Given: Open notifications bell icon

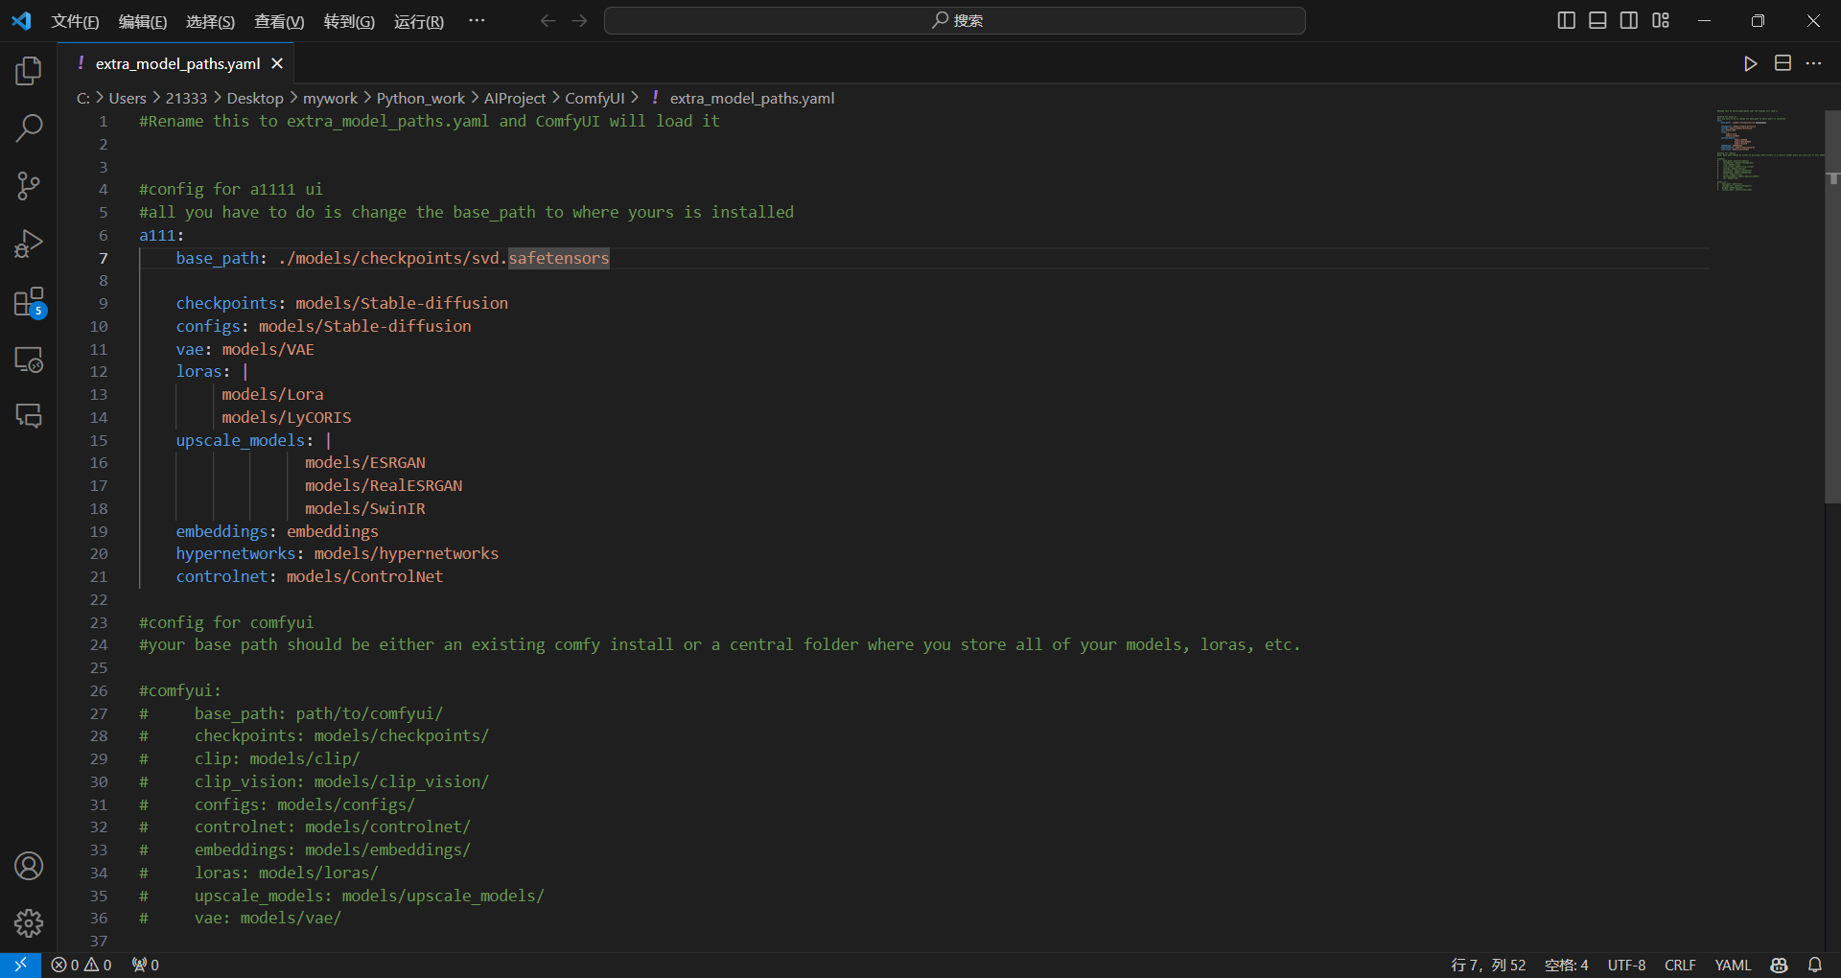Looking at the screenshot, I should pyautogui.click(x=1815, y=965).
